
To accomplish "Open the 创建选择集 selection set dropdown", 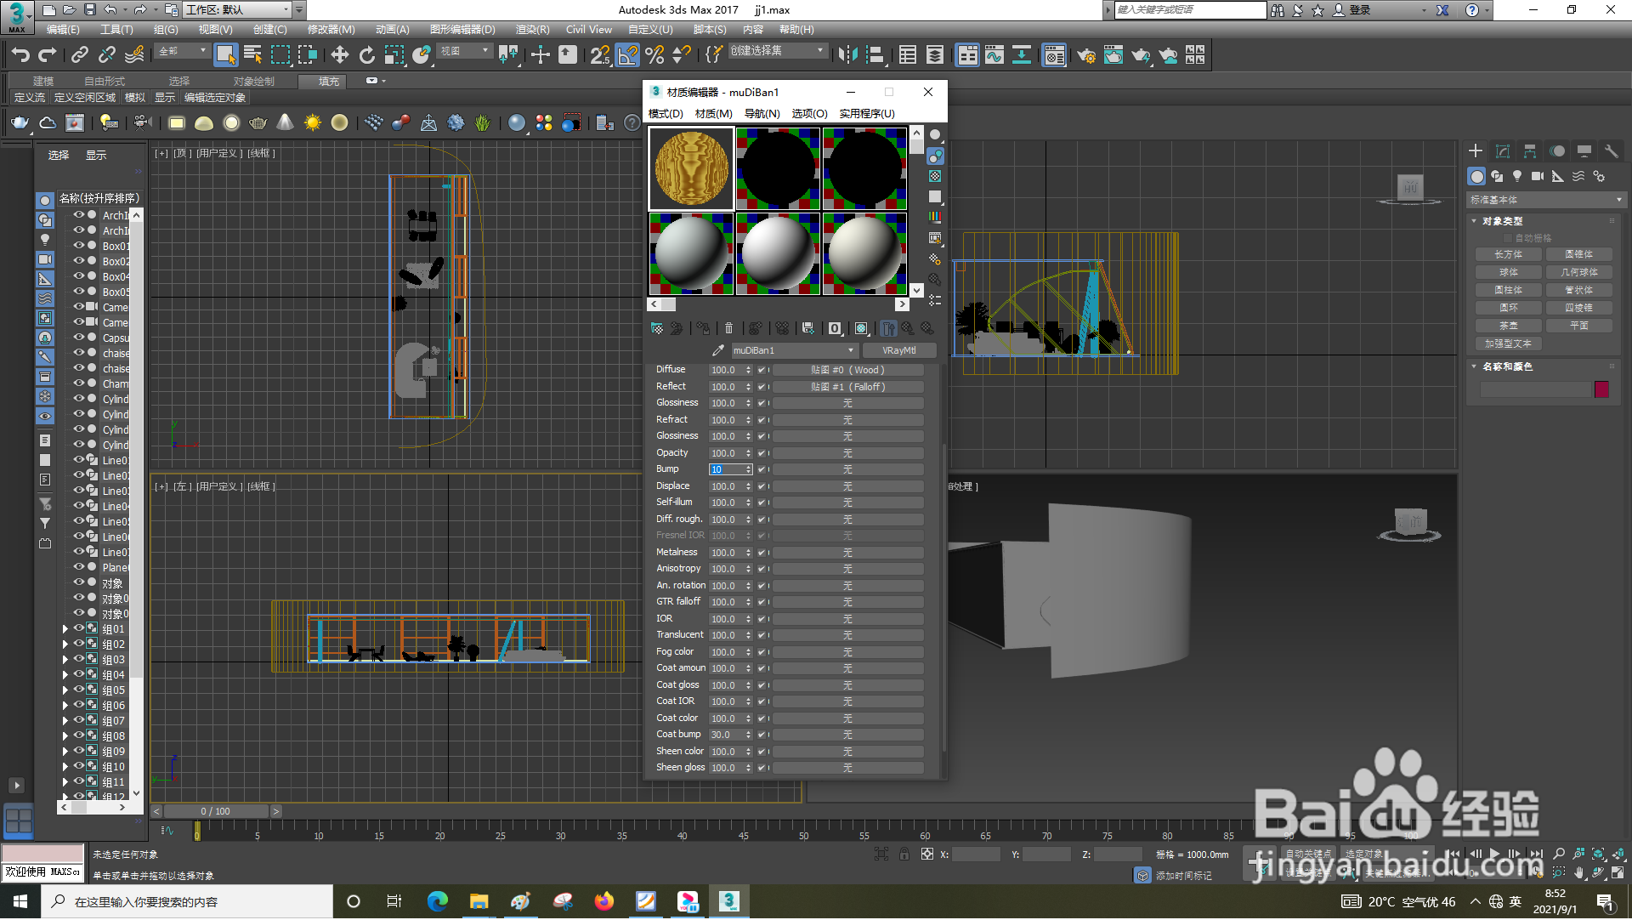I will pos(819,51).
